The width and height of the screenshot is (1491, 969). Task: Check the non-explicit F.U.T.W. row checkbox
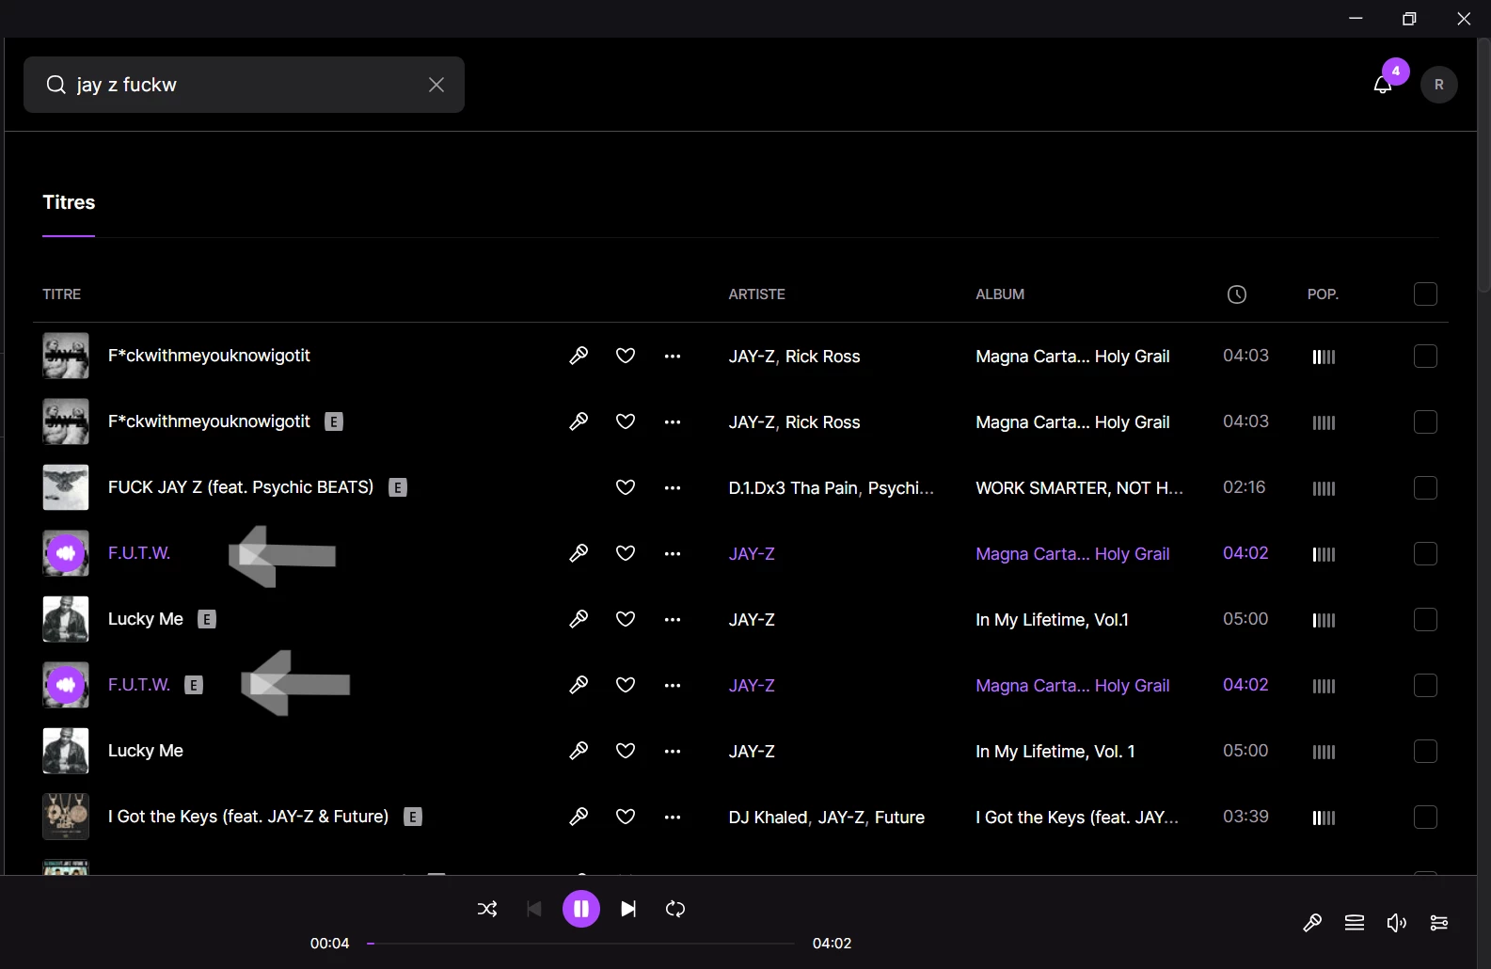point(1425,553)
